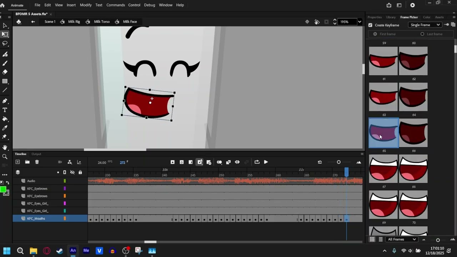Select the Free Transform tool
Viewport: 457px width, 257px height.
pos(5,35)
